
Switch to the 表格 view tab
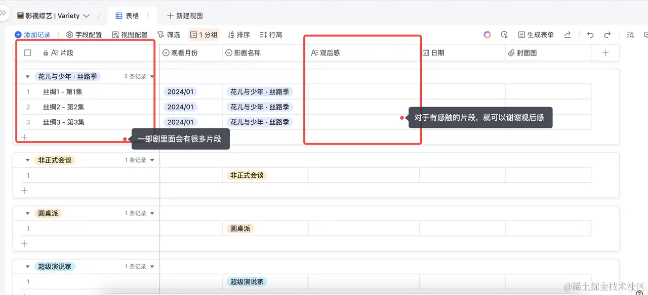[131, 15]
